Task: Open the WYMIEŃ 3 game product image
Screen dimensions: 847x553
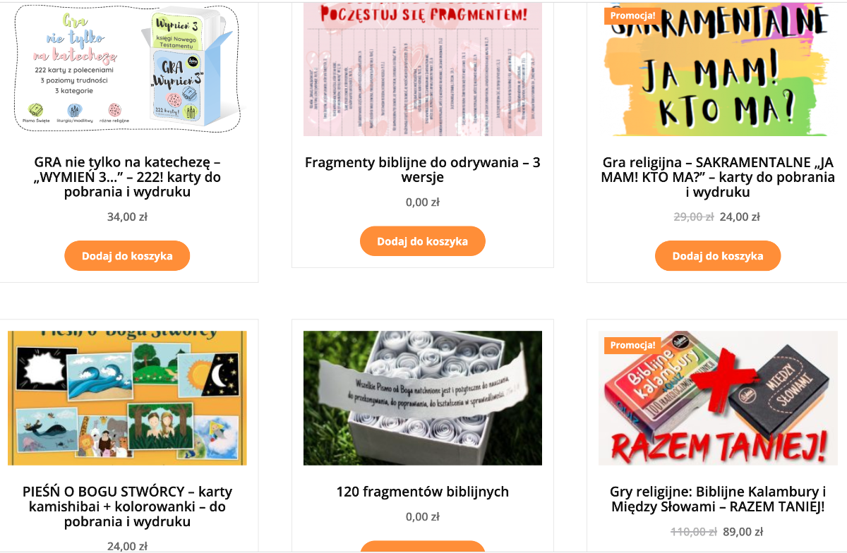Action: coord(127,69)
